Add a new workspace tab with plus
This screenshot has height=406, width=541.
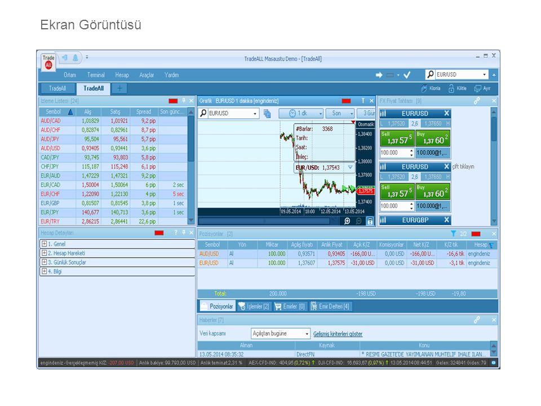point(119,89)
